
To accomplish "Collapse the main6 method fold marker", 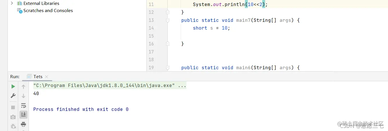I will coord(167,68).
